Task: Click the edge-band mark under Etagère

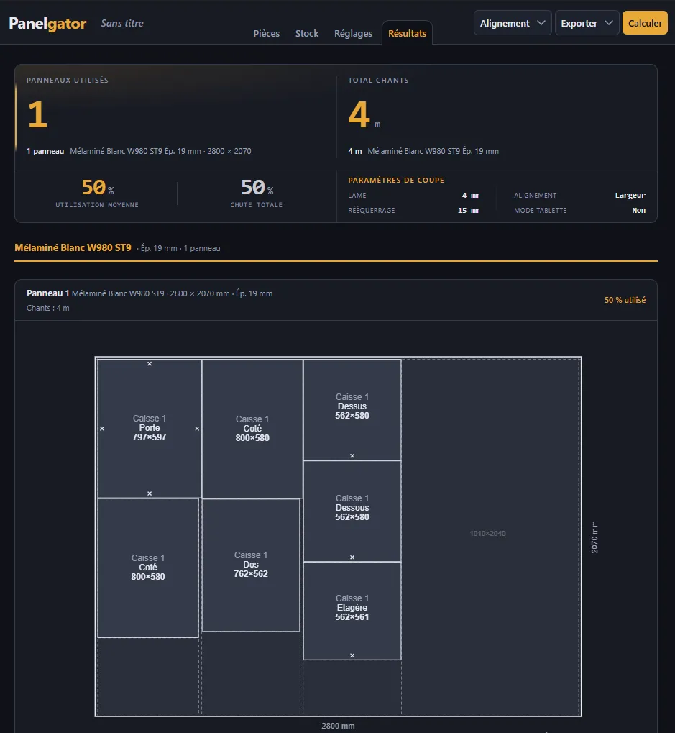Action: 352,655
